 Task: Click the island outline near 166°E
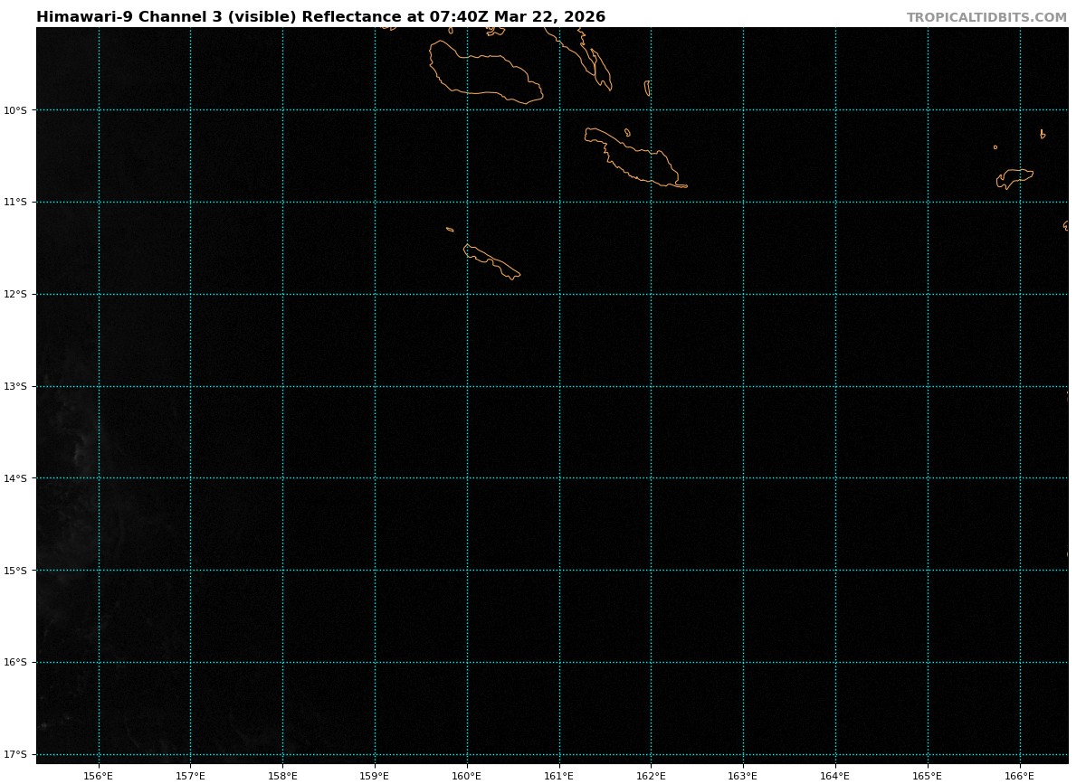point(1015,177)
